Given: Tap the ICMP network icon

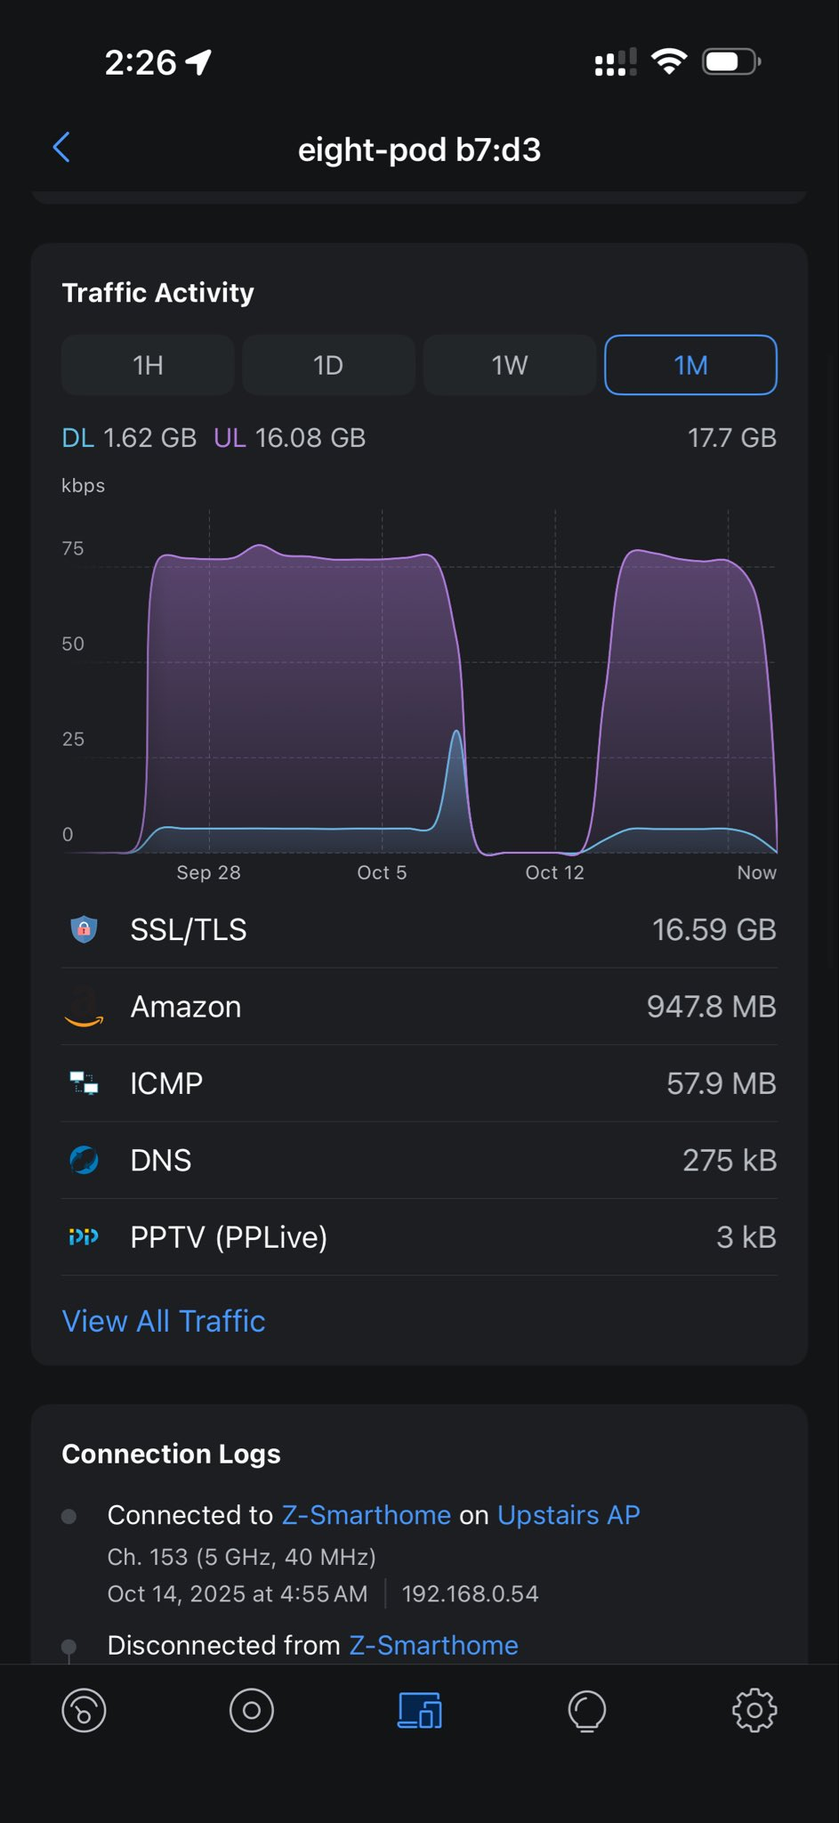Looking at the screenshot, I should pos(84,1083).
